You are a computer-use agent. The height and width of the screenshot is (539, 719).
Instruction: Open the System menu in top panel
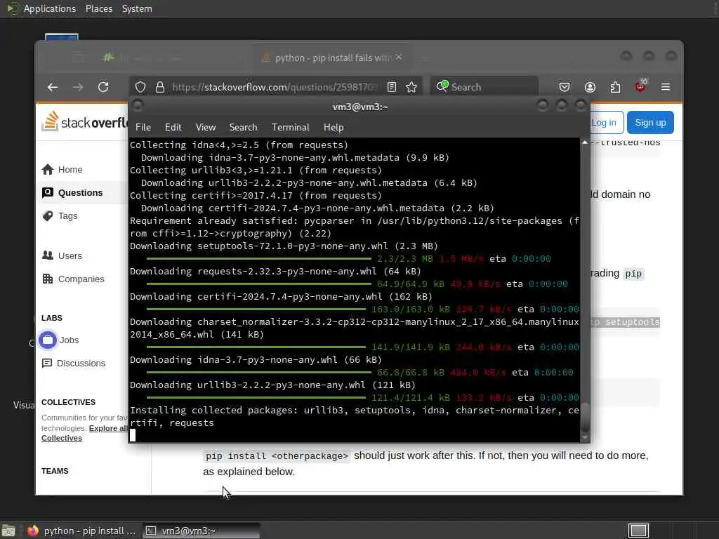click(x=137, y=8)
